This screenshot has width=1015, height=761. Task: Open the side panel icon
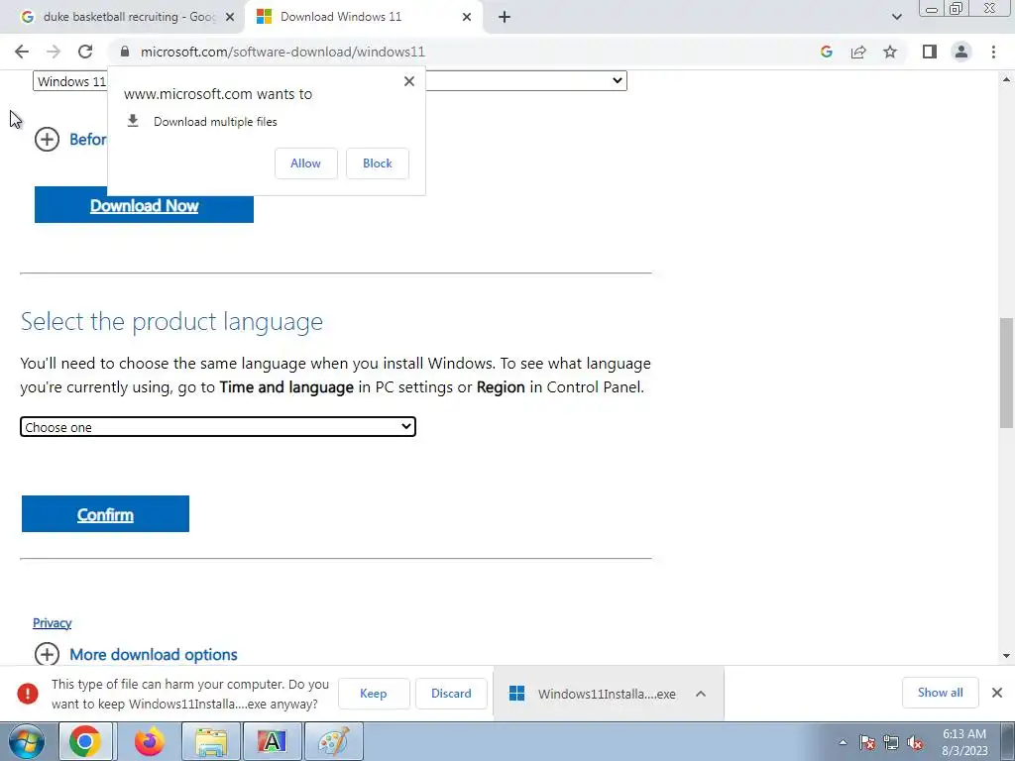[930, 52]
